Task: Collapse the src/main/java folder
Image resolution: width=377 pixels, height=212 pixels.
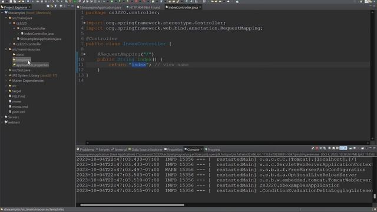Action: click(6, 18)
